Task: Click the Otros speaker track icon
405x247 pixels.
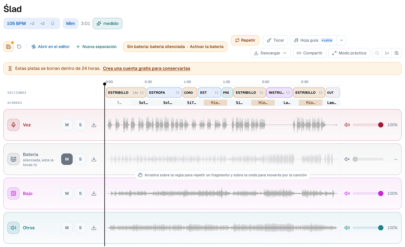Action: coord(13,228)
